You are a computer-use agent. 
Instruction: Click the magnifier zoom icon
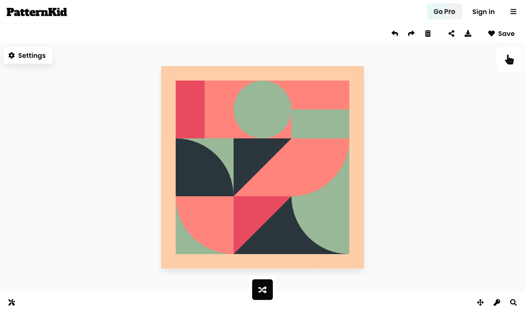pos(513,302)
